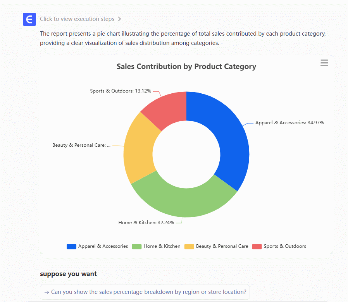Image resolution: width=348 pixels, height=302 pixels.
Task: Toggle Apparel & Accessories via its legend text
Action: coord(103,246)
